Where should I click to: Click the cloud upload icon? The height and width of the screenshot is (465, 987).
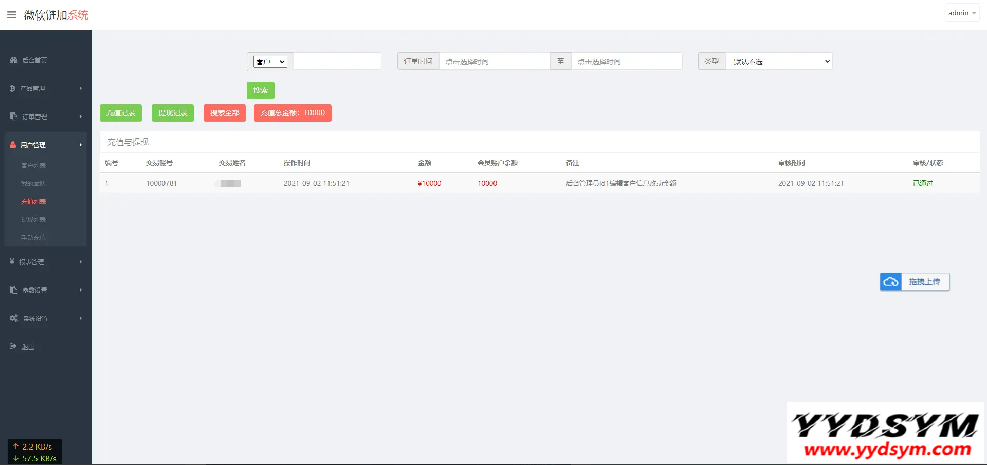pyautogui.click(x=890, y=282)
